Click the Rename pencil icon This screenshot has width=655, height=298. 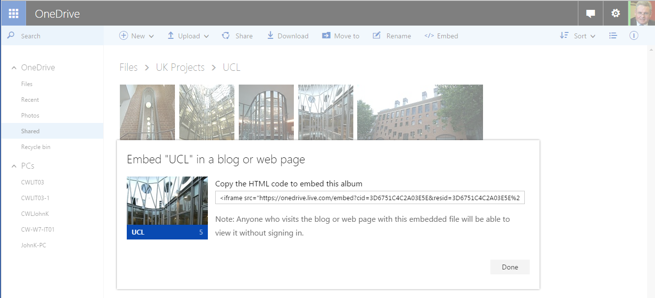tap(377, 35)
